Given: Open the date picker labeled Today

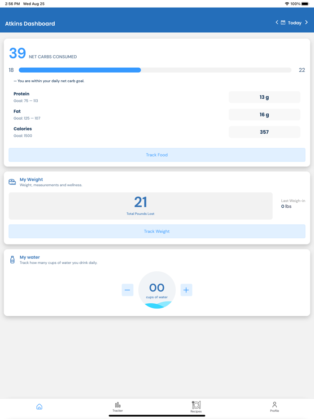Looking at the screenshot, I should click(x=295, y=22).
